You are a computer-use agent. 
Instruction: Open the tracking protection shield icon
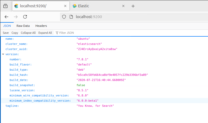tap(64, 17)
